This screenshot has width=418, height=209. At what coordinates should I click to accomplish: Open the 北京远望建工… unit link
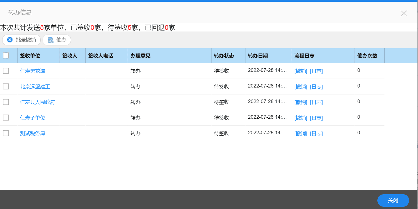(x=38, y=87)
